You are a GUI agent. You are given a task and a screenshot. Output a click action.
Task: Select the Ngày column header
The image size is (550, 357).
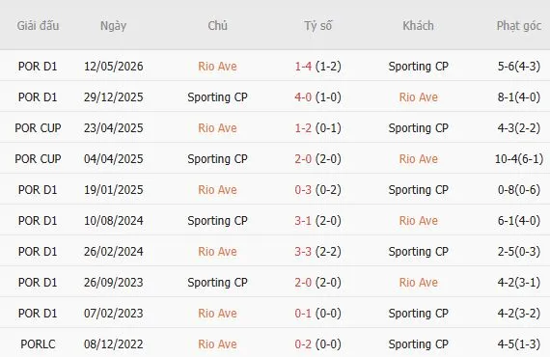pos(113,26)
